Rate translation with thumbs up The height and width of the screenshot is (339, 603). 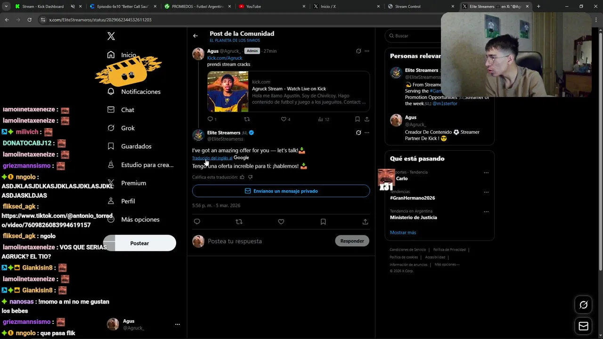click(242, 177)
